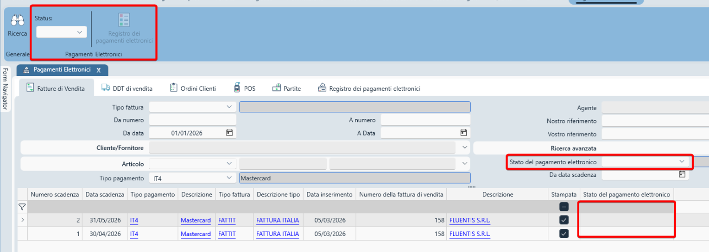Open Mastercard link in the 31/05/2026 row
This screenshot has height=252, width=709.
coord(196,221)
